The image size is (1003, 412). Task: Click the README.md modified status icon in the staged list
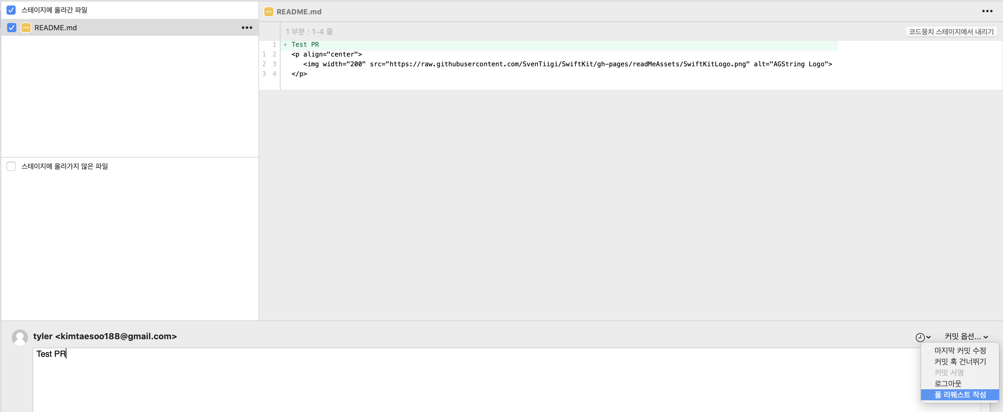[26, 28]
